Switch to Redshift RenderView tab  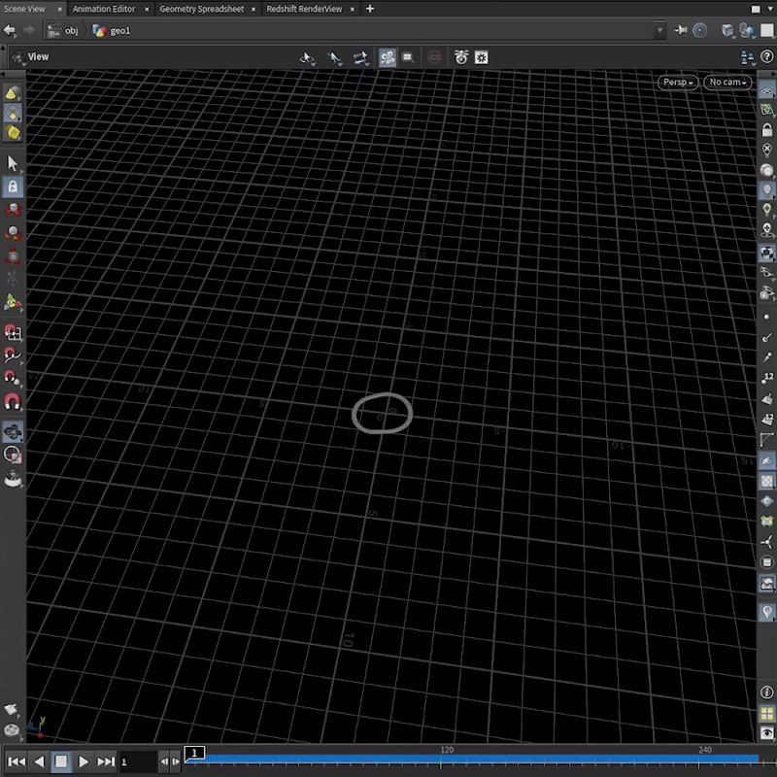point(304,9)
